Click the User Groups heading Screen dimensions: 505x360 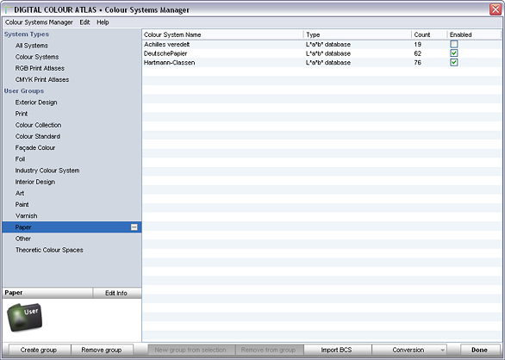point(24,90)
